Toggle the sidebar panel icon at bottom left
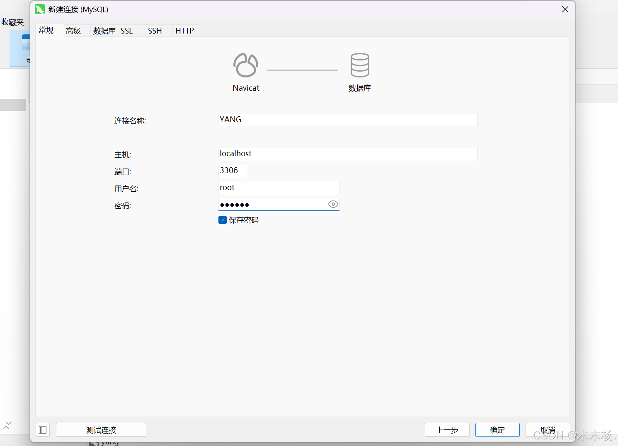 (43, 430)
